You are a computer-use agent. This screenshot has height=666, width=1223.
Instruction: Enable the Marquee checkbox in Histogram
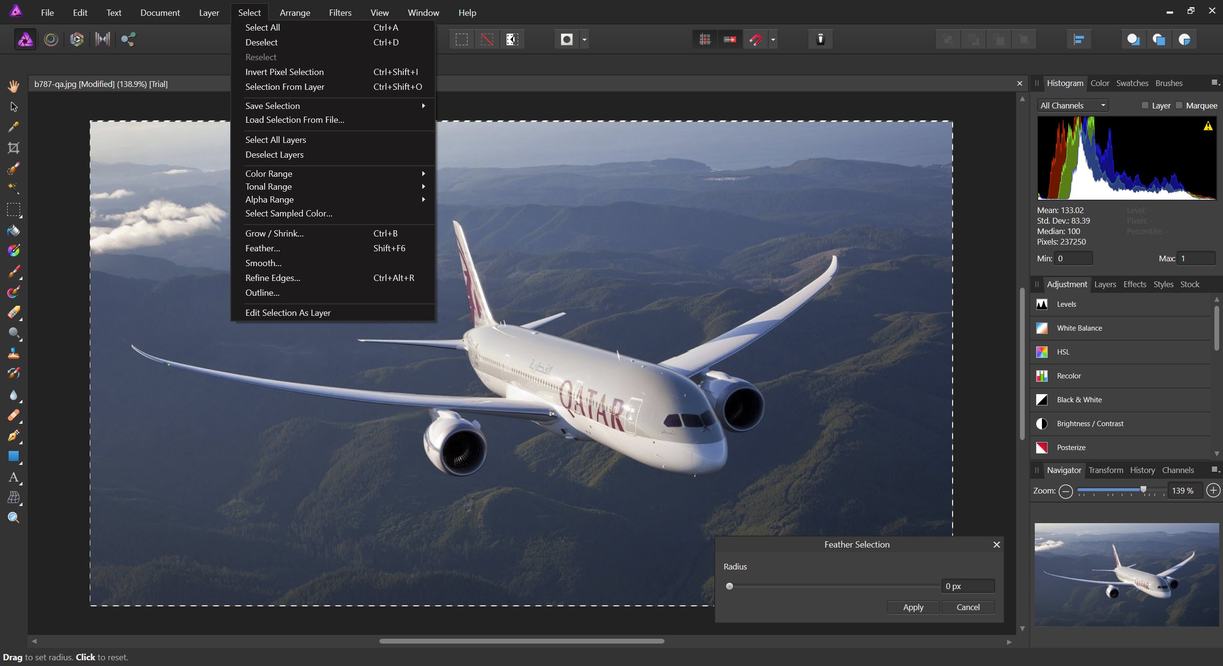[1179, 105]
